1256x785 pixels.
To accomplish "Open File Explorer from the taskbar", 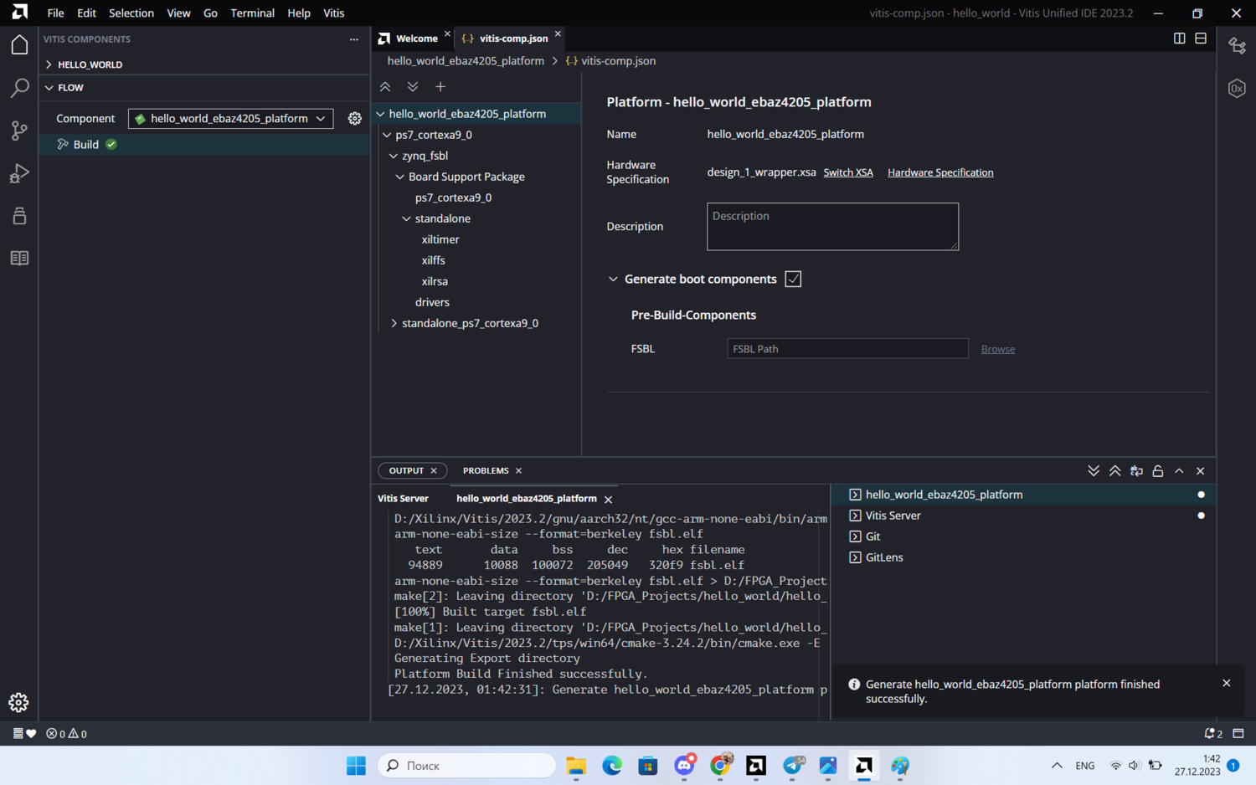I will coord(576,766).
